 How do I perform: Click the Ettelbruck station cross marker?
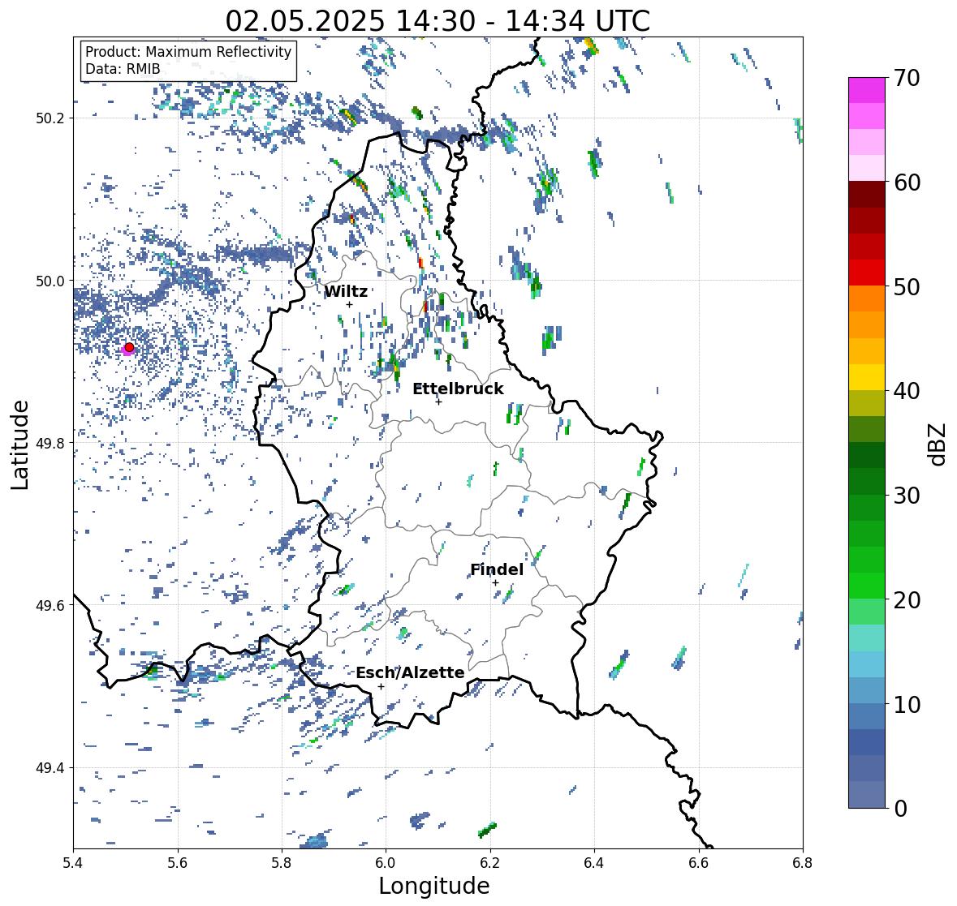tap(438, 401)
